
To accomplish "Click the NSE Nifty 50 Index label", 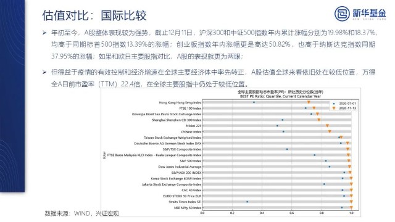I will coord(188,208).
